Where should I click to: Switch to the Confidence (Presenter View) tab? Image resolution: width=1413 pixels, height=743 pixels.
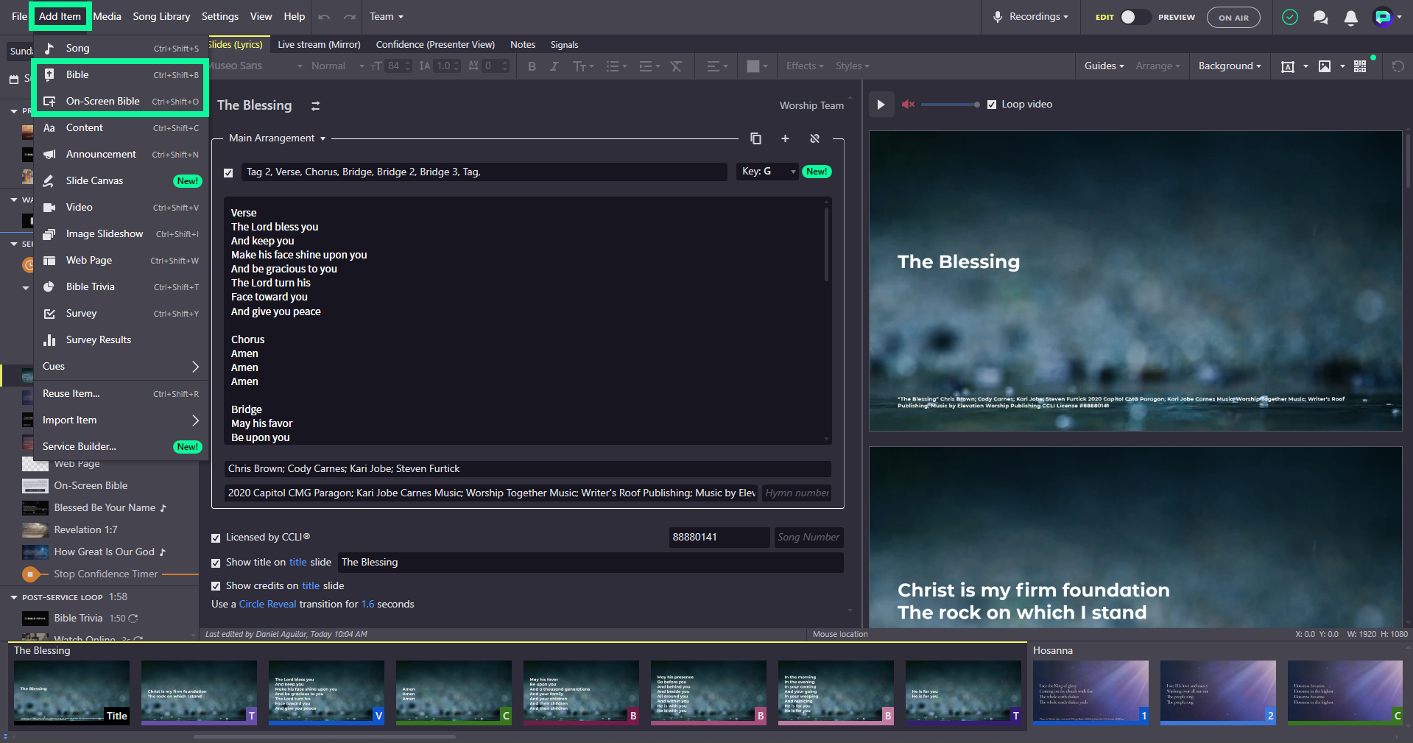[435, 45]
